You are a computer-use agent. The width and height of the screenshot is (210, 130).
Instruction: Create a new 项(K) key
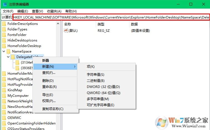(90, 66)
